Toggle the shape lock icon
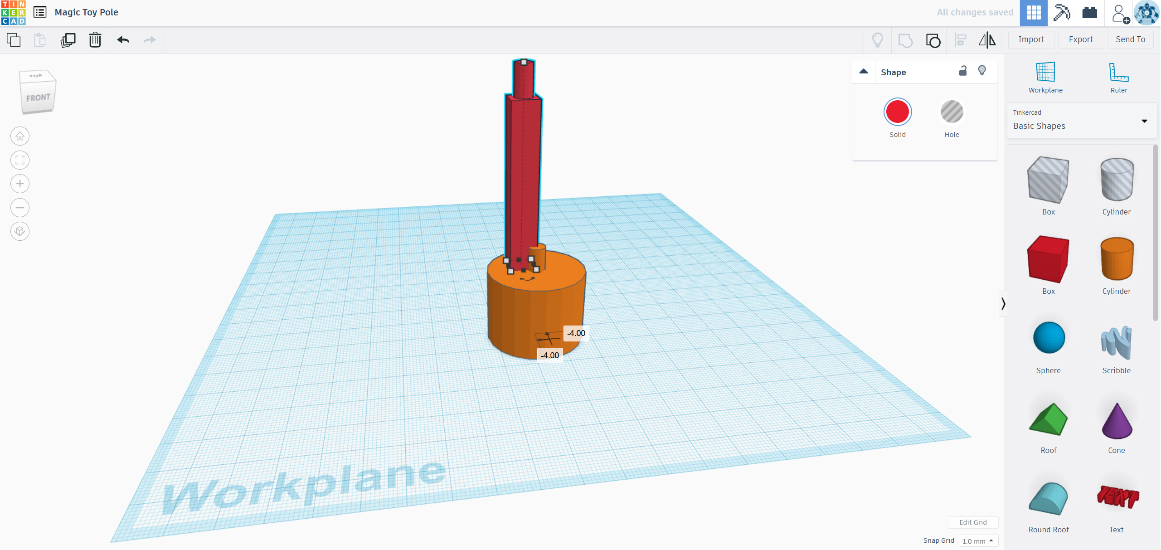This screenshot has width=1161, height=550. click(x=962, y=71)
